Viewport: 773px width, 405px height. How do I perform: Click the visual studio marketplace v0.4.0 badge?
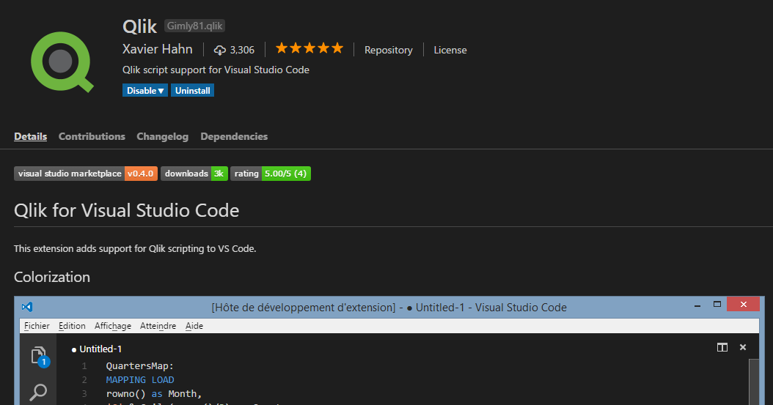[x=86, y=174]
